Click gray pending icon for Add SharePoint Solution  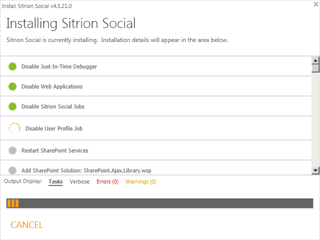coord(12,170)
